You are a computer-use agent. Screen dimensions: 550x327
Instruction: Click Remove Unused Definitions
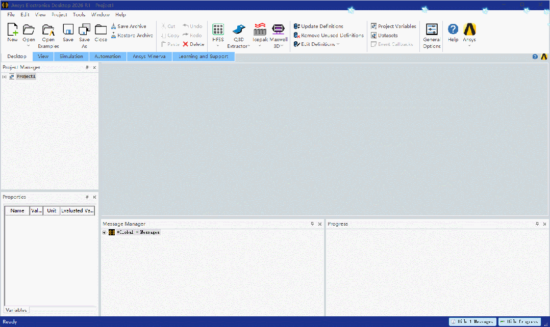(329, 35)
